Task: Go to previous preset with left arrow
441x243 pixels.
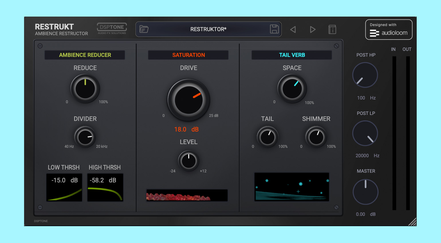Action: click(x=293, y=29)
